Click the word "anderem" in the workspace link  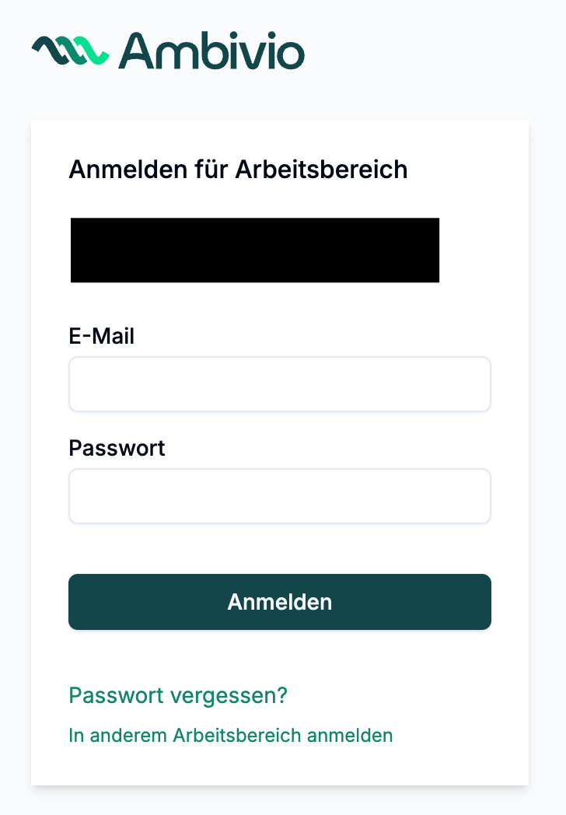tap(129, 735)
